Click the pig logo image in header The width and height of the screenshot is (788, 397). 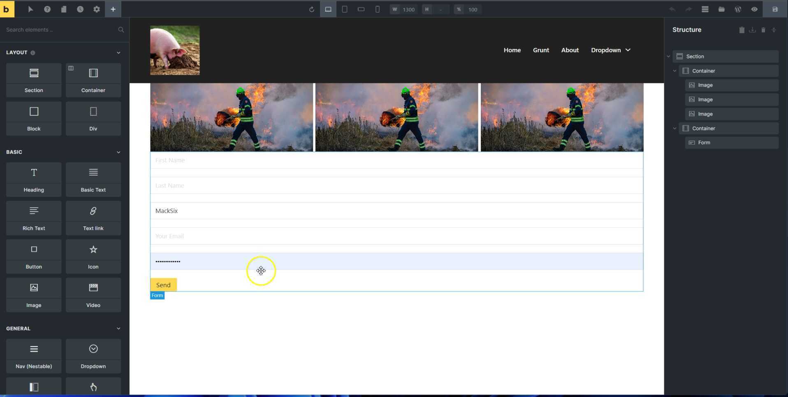coord(175,50)
